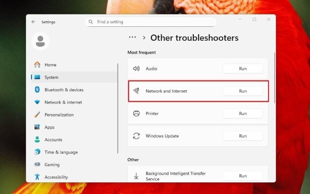Click the Gaming controller icon
The width and height of the screenshot is (310, 194).
click(37, 164)
